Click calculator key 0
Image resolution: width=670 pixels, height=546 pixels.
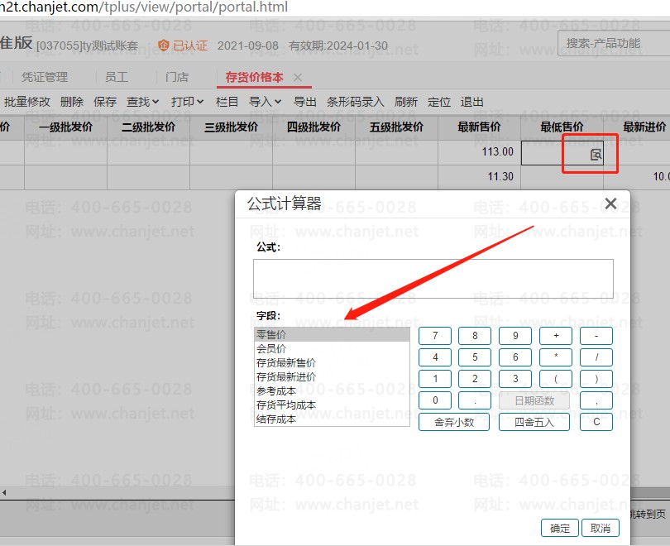[435, 400]
